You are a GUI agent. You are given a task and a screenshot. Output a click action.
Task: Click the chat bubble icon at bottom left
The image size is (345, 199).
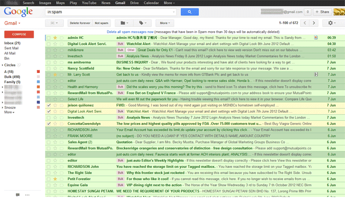(17, 195)
